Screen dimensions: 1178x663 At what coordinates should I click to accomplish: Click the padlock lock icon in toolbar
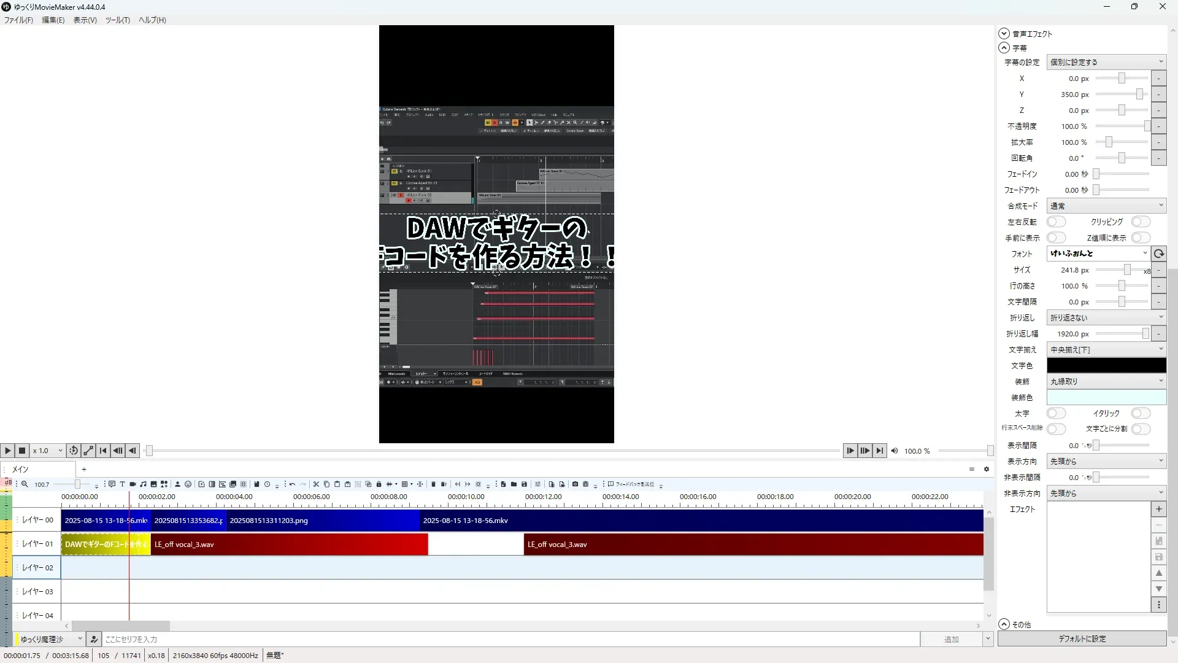tap(379, 484)
